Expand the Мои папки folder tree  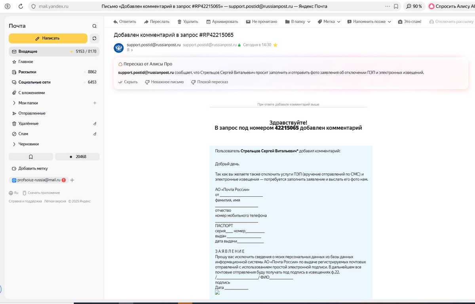pos(14,103)
